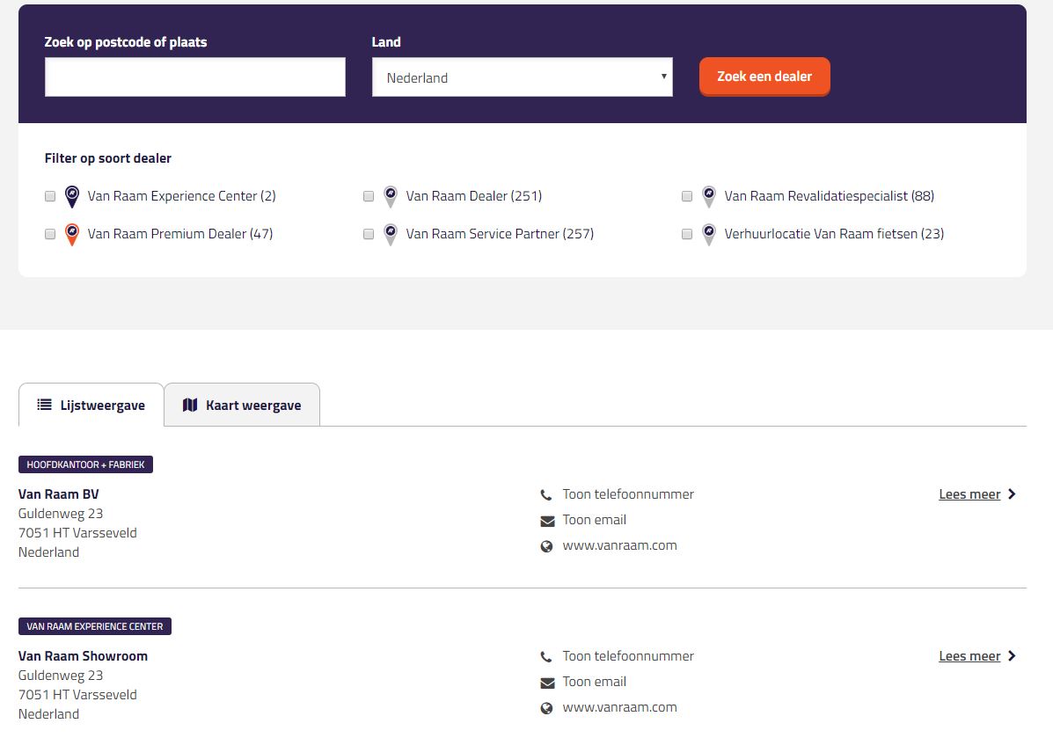The image size is (1053, 738).
Task: Click the Van Raam Experience Center (2) label
Action: [x=181, y=196]
